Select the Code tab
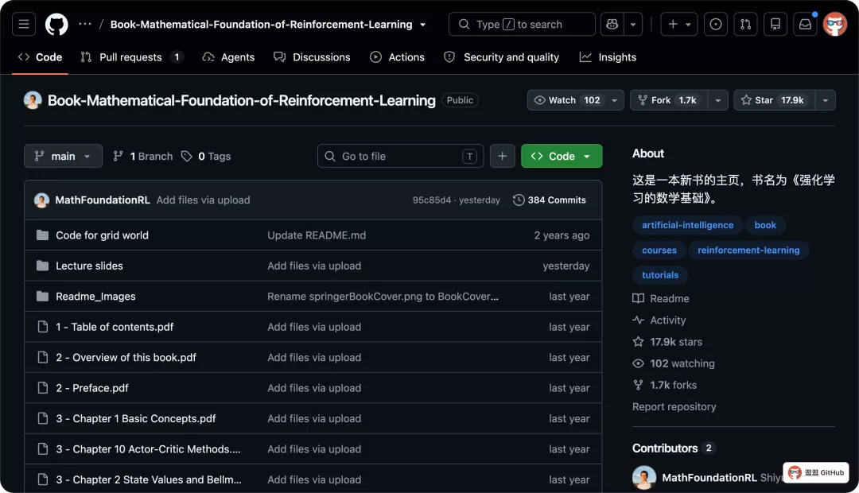The height and width of the screenshot is (493, 859). (x=40, y=57)
